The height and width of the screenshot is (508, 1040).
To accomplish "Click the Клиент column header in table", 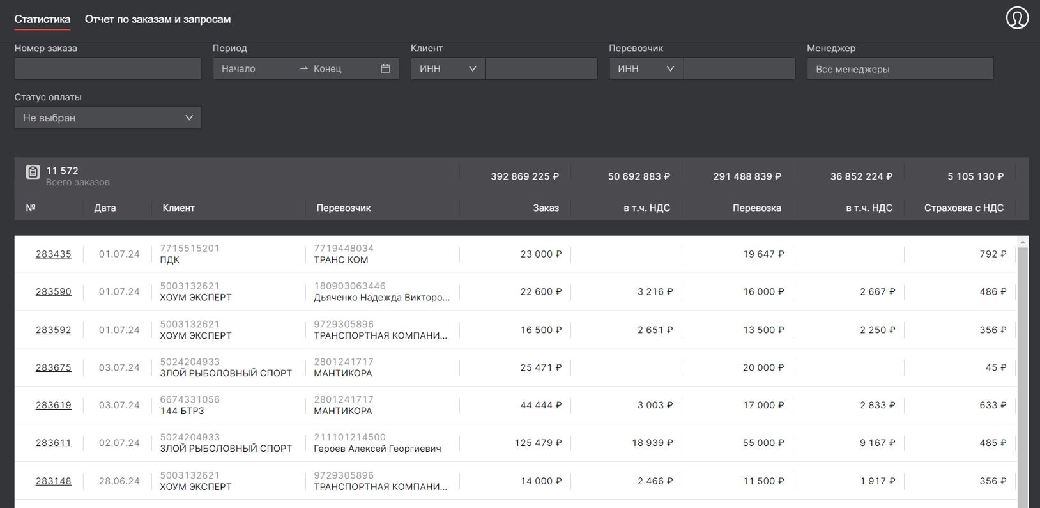I will (178, 208).
